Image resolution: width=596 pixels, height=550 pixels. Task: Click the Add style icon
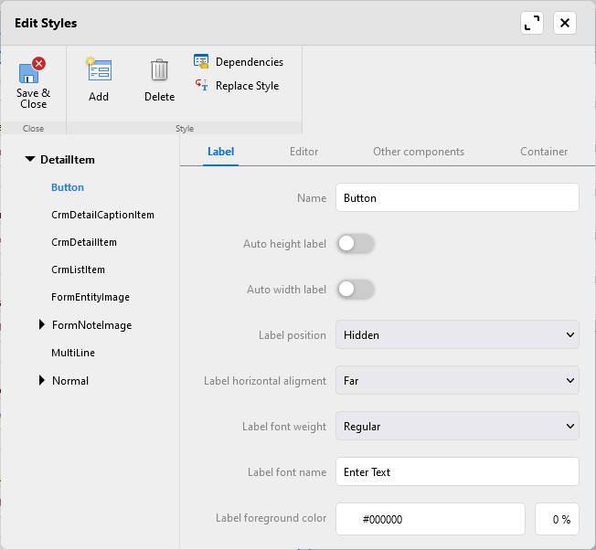point(99,70)
